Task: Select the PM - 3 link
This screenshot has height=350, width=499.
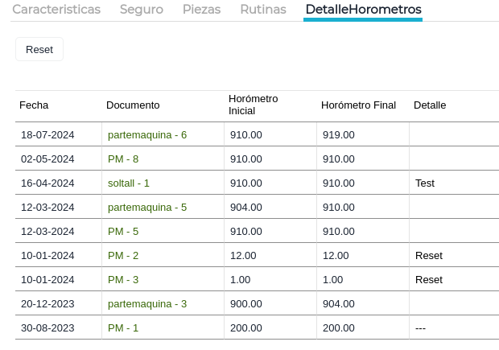Action: (123, 279)
